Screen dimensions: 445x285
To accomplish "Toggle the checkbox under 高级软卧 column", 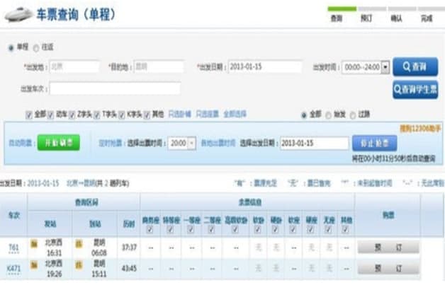I will 235,229.
